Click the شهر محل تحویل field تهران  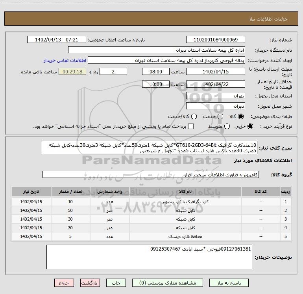coord(216,106)
